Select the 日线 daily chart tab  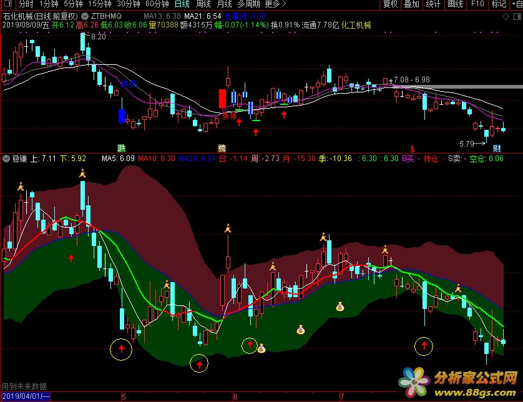(x=182, y=4)
